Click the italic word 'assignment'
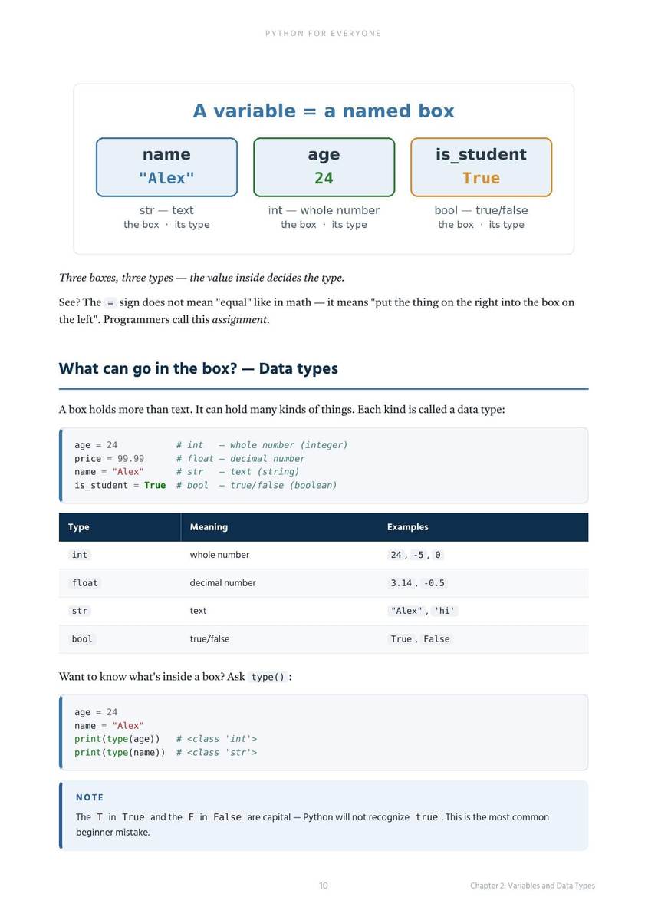This screenshot has height=917, width=648. [x=239, y=319]
